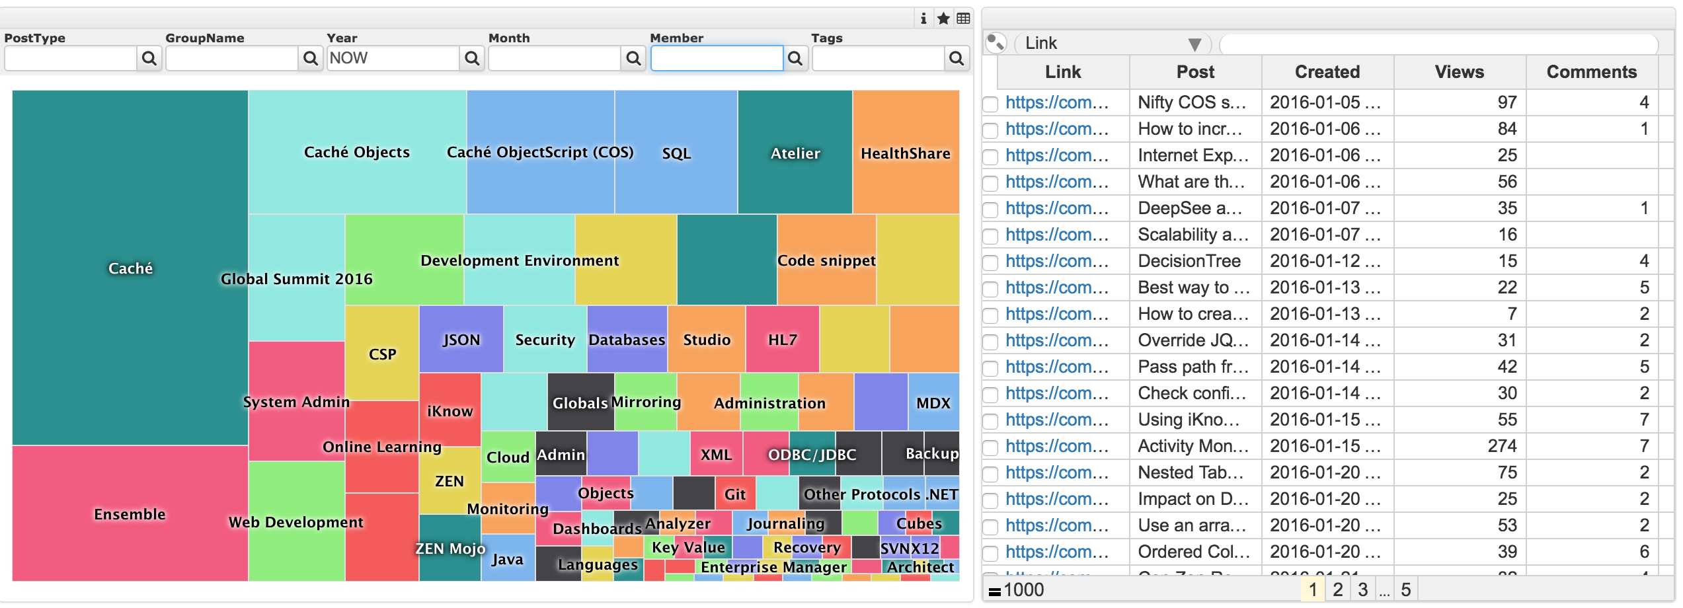The image size is (1683, 608).
Task: Select the HealthShare treemap tile
Action: pyautogui.click(x=906, y=153)
